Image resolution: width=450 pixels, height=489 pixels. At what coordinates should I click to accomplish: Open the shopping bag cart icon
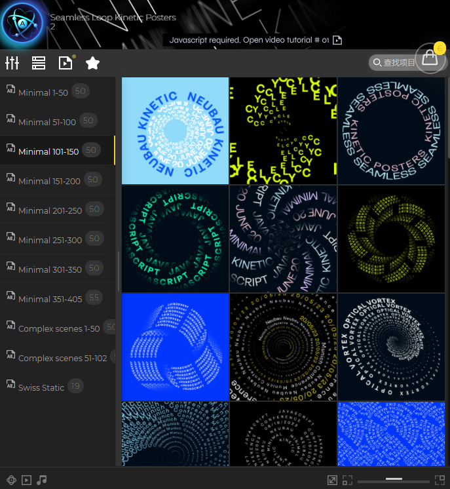coord(430,58)
